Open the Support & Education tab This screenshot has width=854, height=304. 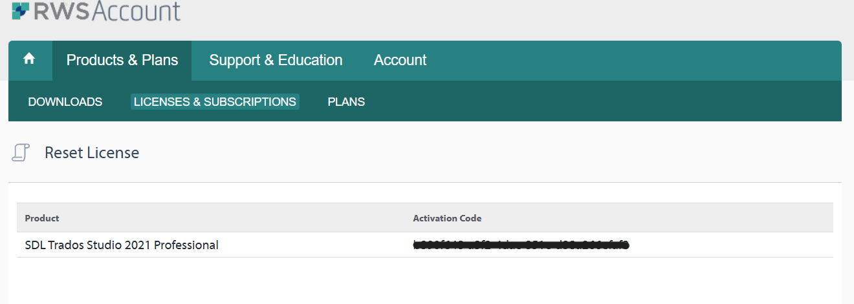point(276,61)
